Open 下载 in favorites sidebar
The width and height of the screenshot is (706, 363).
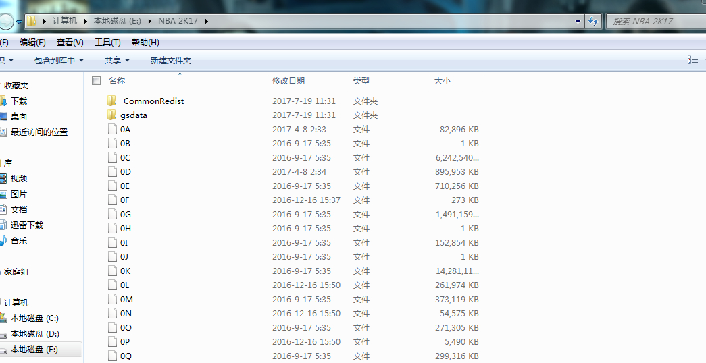click(x=19, y=101)
